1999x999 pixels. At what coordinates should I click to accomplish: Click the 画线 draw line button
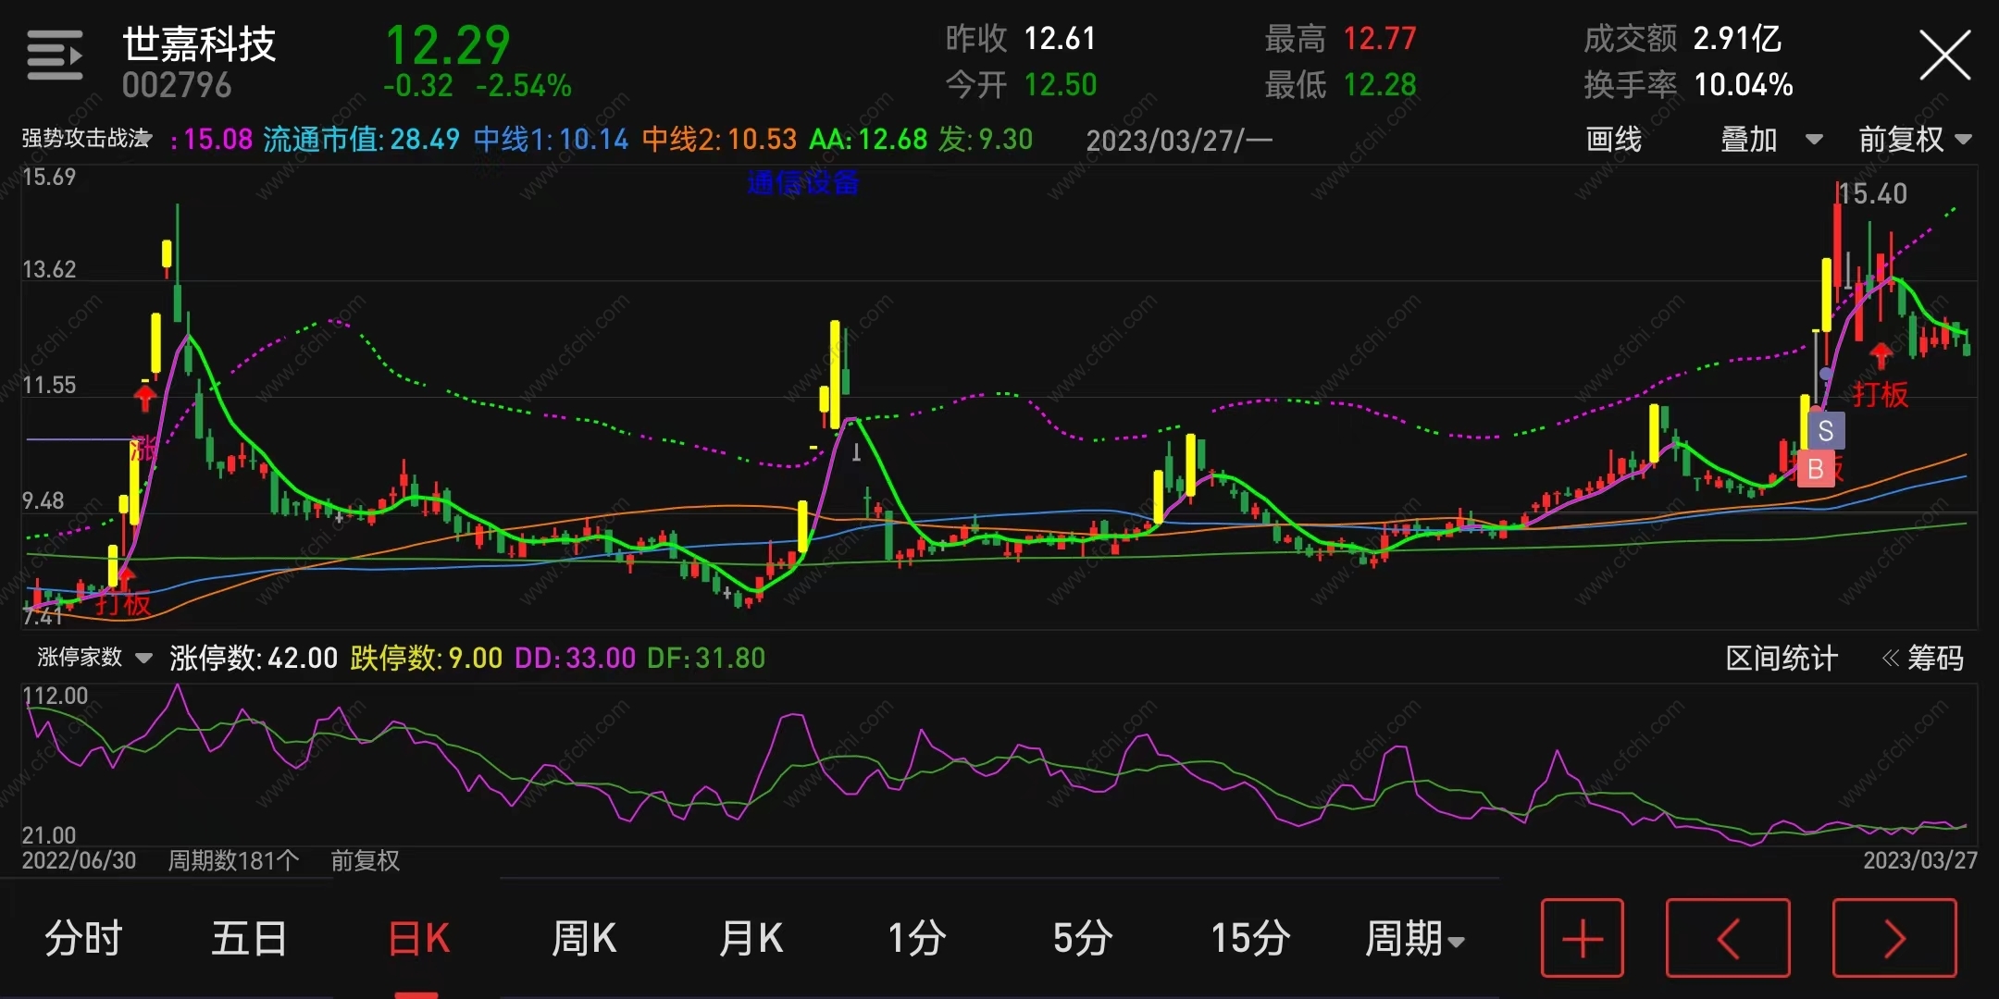point(1613,140)
